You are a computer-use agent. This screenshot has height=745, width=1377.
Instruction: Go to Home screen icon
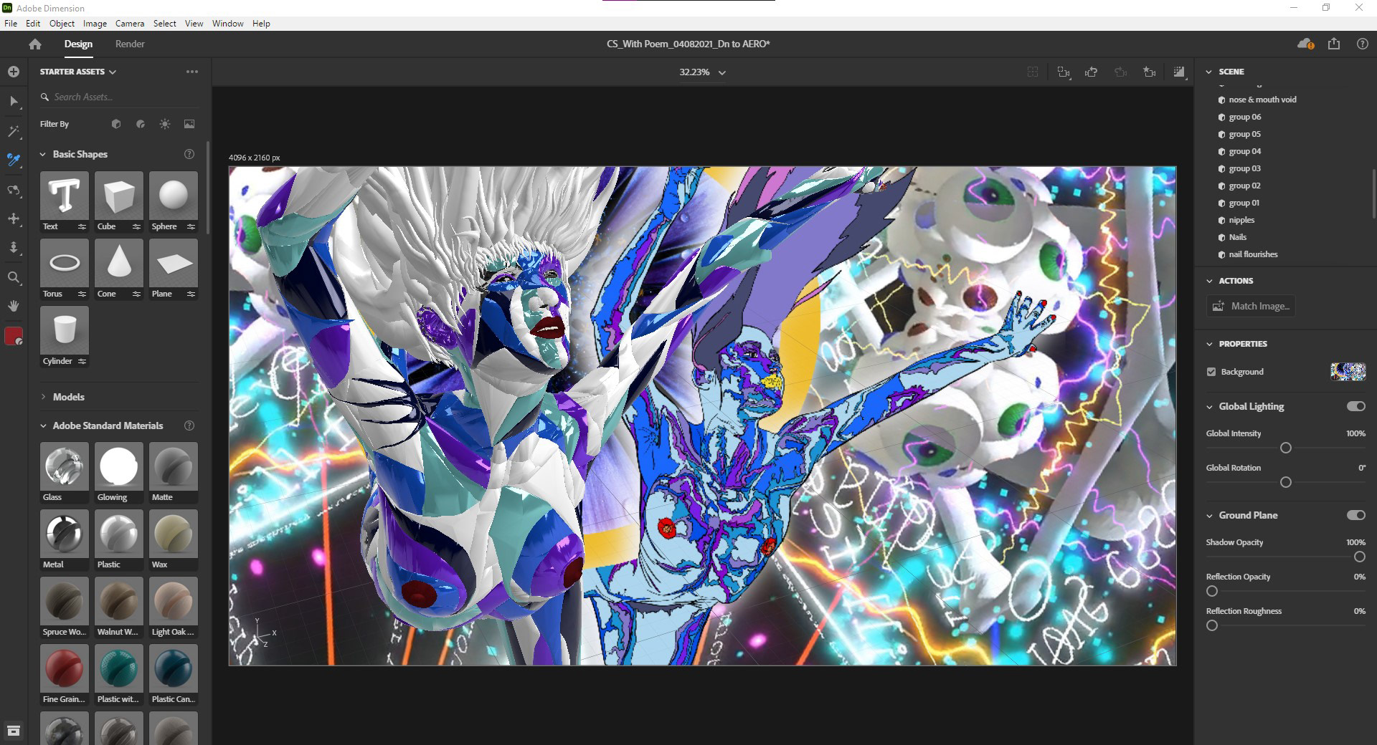point(35,44)
